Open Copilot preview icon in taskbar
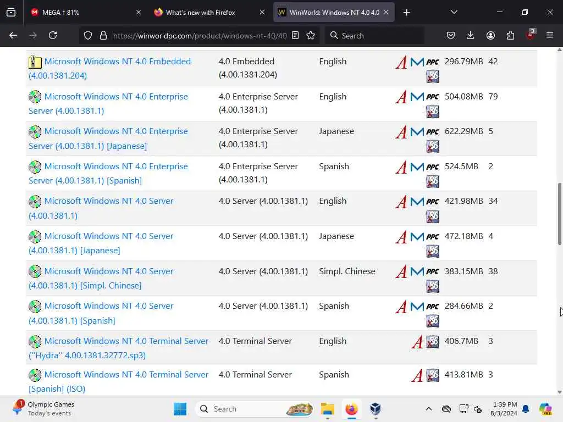 [x=545, y=409]
